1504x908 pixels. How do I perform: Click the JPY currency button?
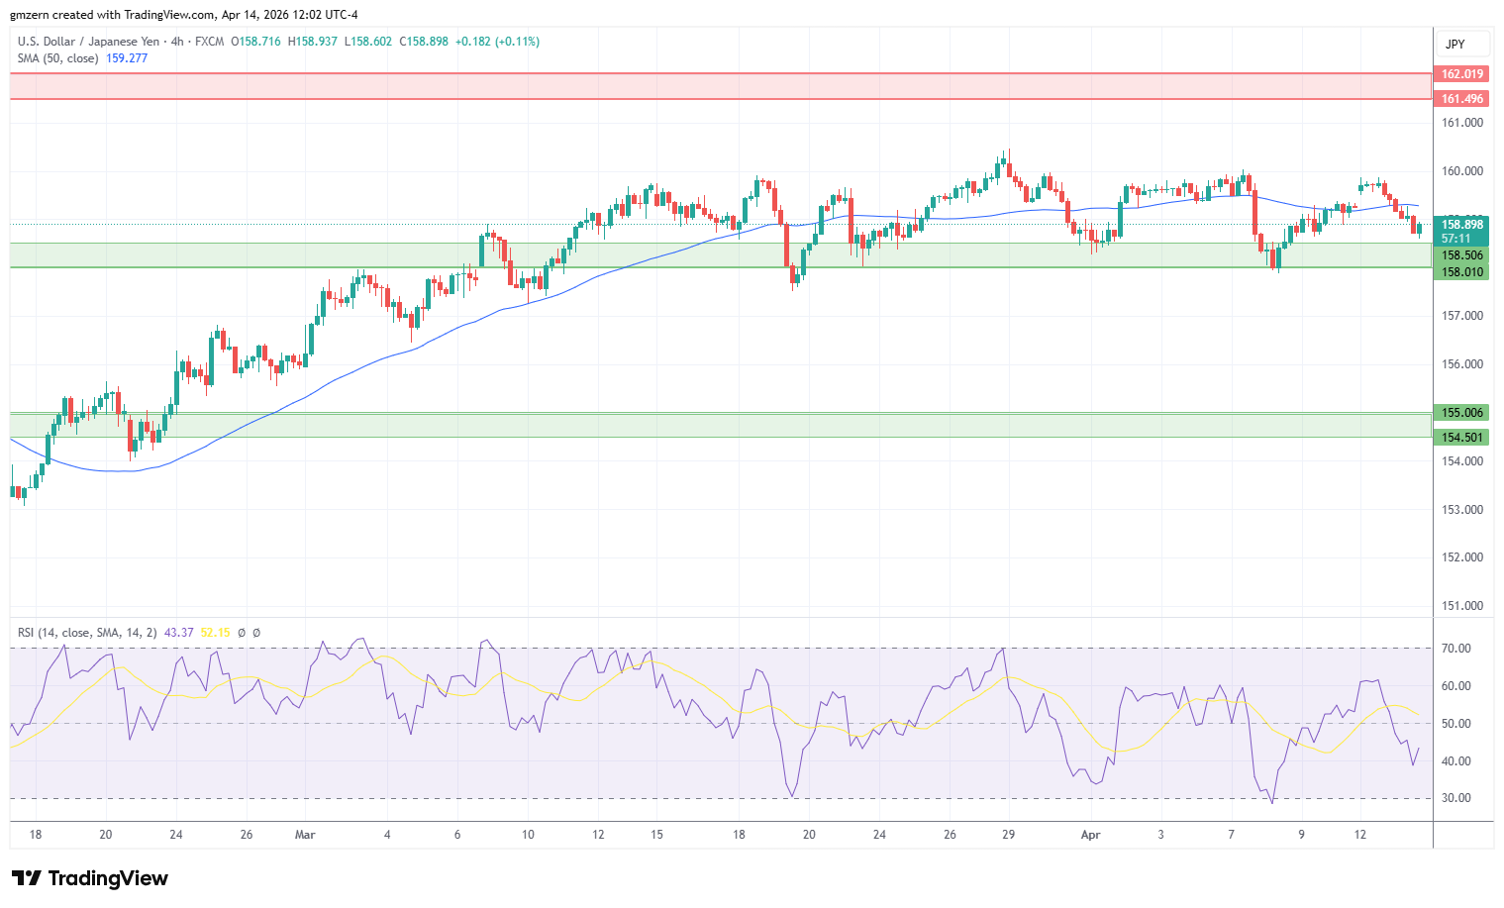click(1462, 45)
